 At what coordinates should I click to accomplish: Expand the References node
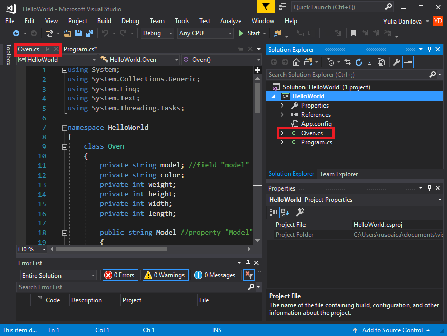click(282, 115)
